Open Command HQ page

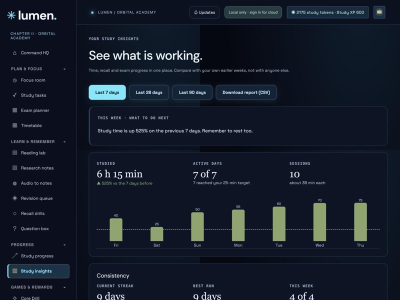(38, 53)
